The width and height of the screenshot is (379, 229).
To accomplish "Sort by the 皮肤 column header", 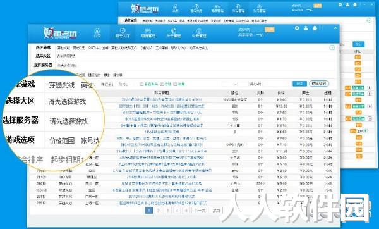I will (260, 93).
